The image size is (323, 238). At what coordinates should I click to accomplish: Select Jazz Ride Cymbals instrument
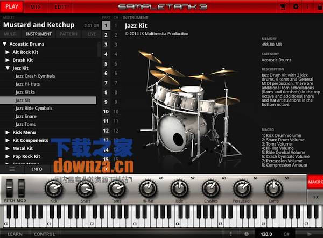click(48, 108)
